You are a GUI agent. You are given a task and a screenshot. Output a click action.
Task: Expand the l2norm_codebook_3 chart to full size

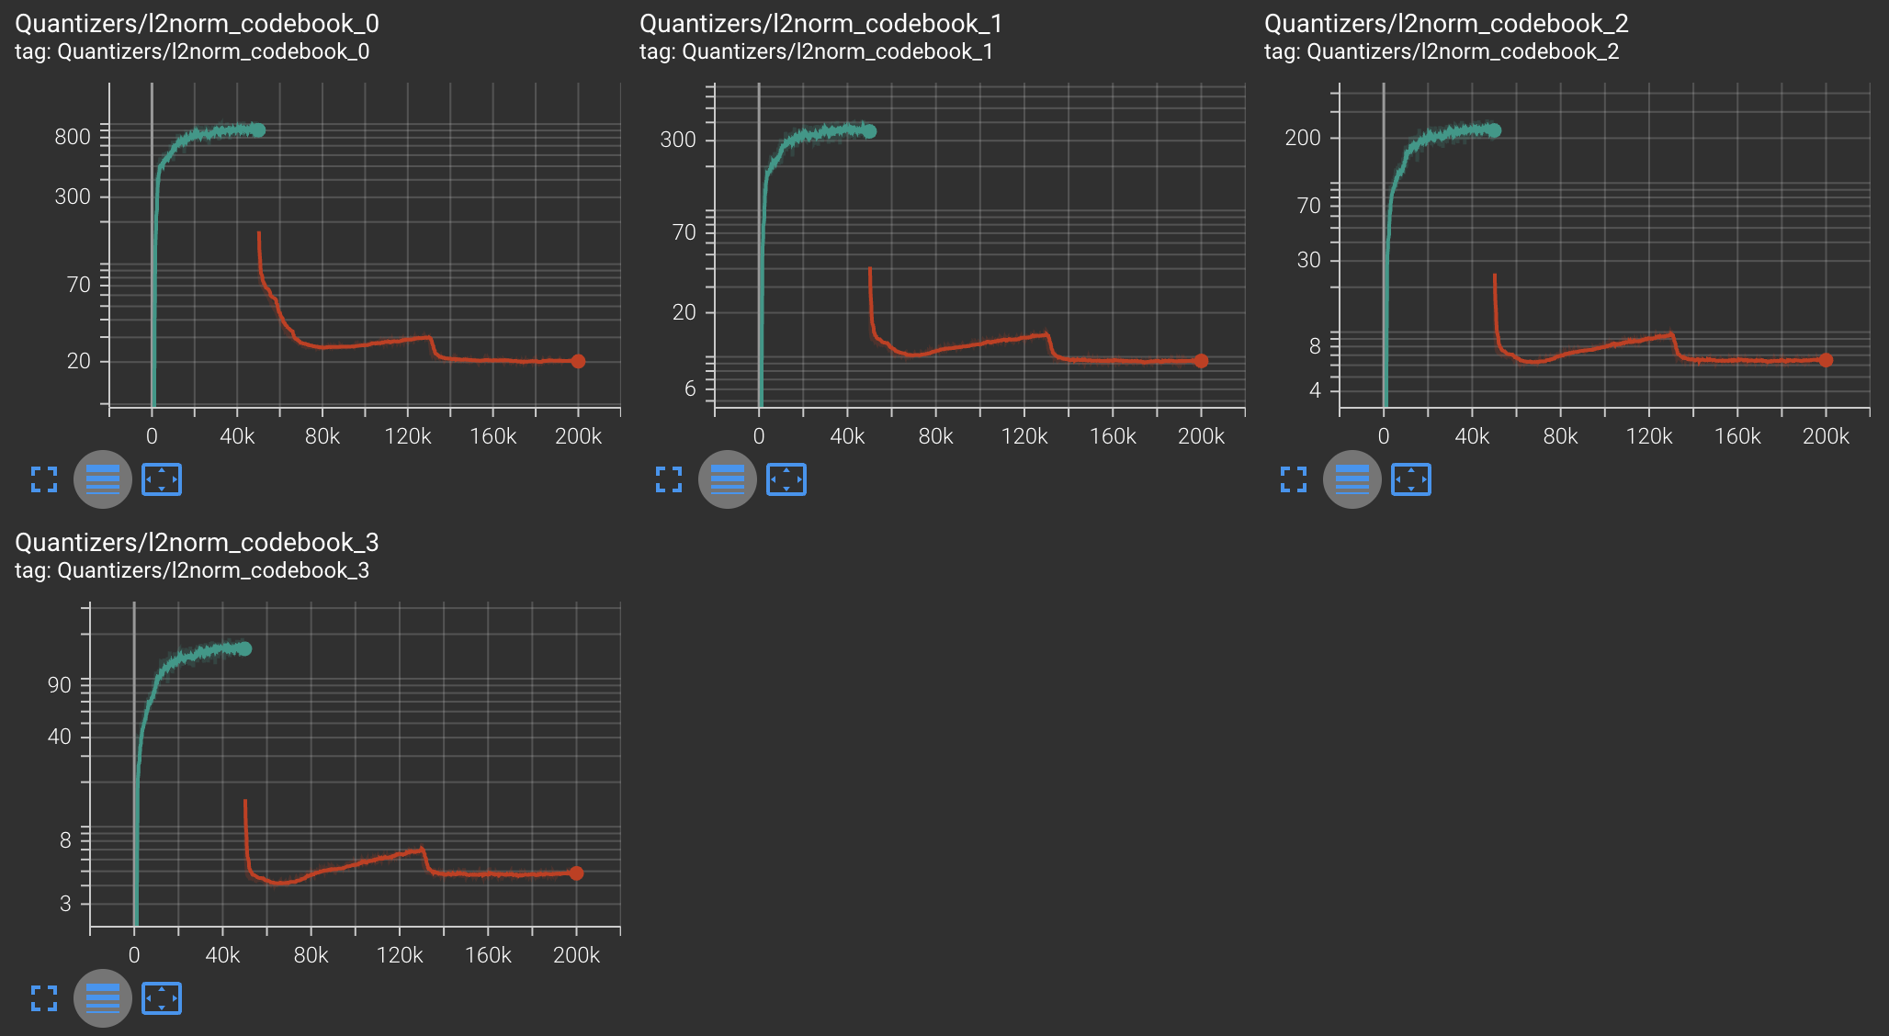(44, 998)
